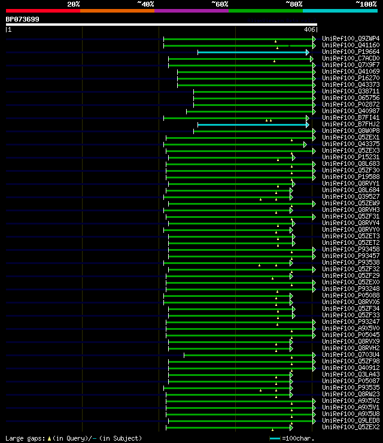
Task: Select the UniRef100_Q8RVH3 label
Action: 351,210
